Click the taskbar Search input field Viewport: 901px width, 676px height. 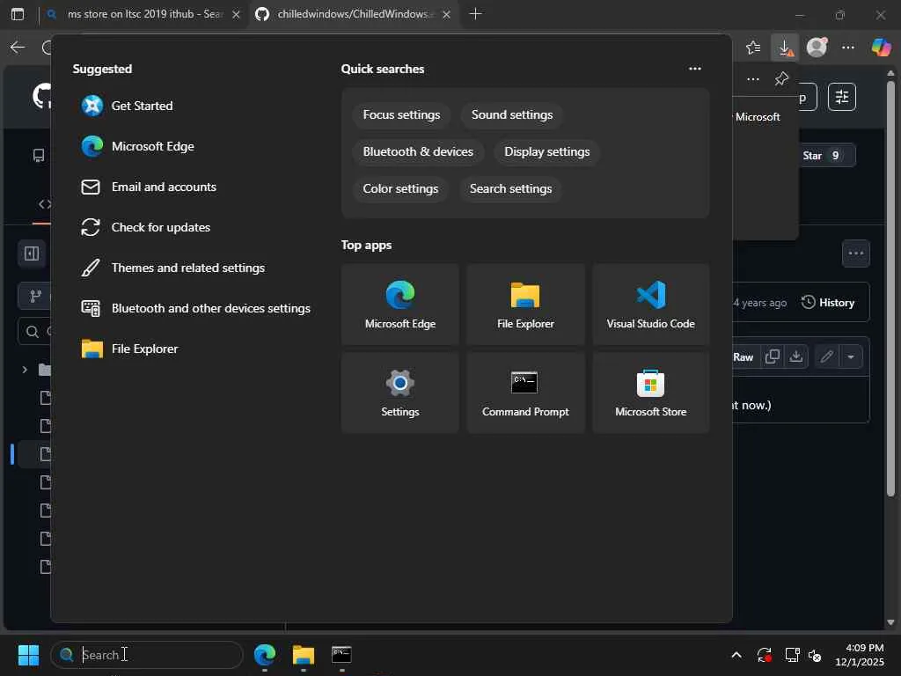(x=147, y=655)
